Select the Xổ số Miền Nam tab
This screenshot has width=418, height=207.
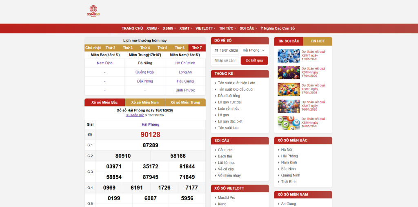pyautogui.click(x=145, y=102)
